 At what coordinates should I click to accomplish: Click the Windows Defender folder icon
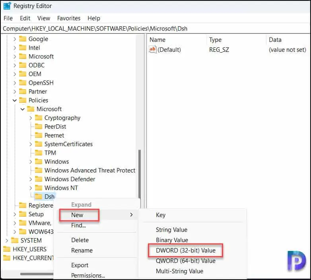coord(39,179)
